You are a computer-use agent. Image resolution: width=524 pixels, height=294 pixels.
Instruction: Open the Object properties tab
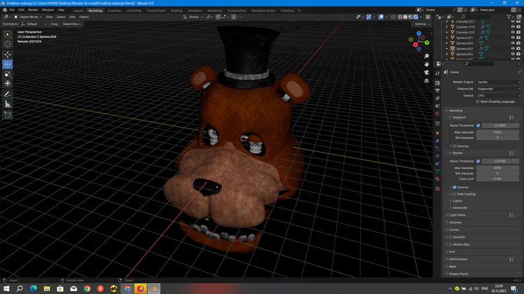click(437, 133)
